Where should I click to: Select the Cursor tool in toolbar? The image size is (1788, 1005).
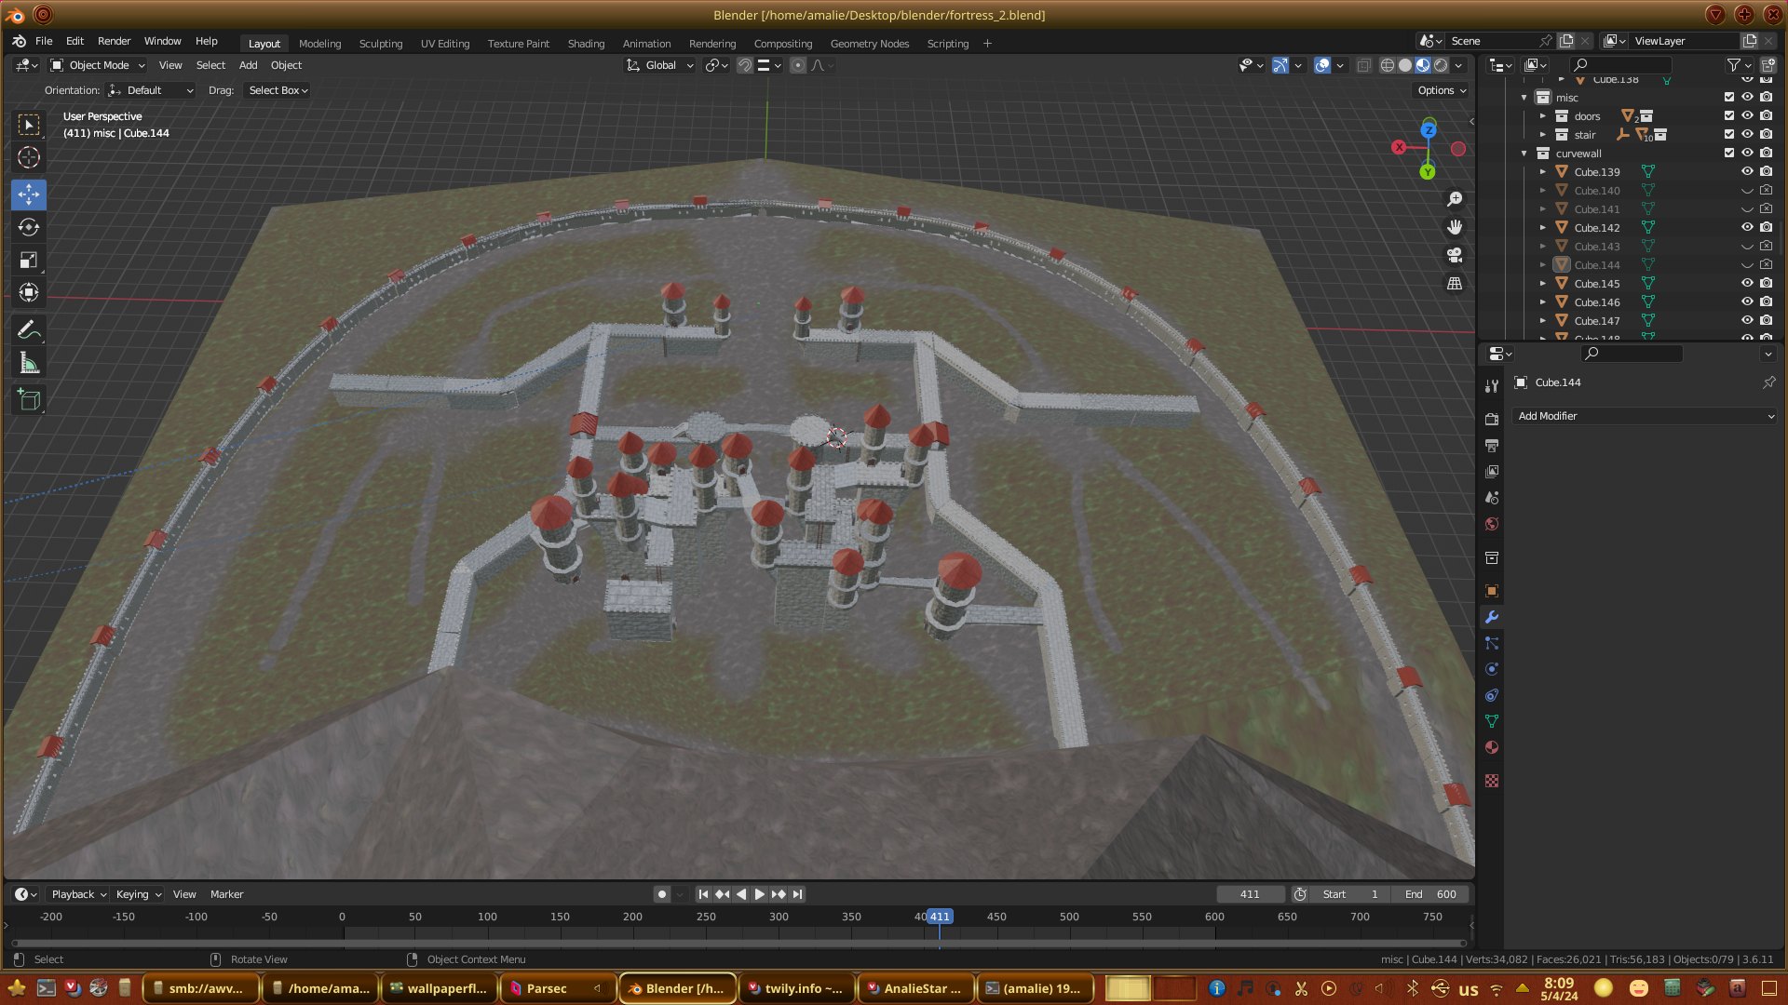tap(29, 157)
